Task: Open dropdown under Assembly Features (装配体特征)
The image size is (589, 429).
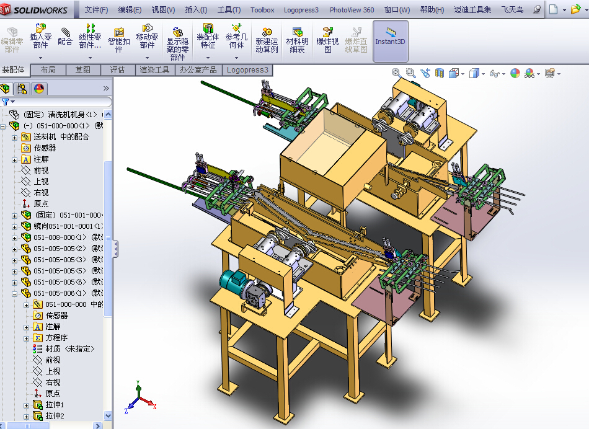Action: tap(208, 58)
